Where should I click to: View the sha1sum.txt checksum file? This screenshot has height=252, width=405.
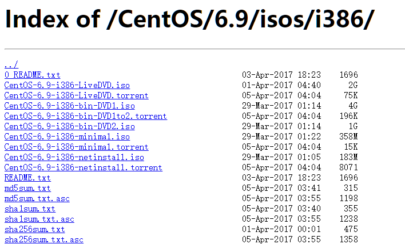(30, 209)
